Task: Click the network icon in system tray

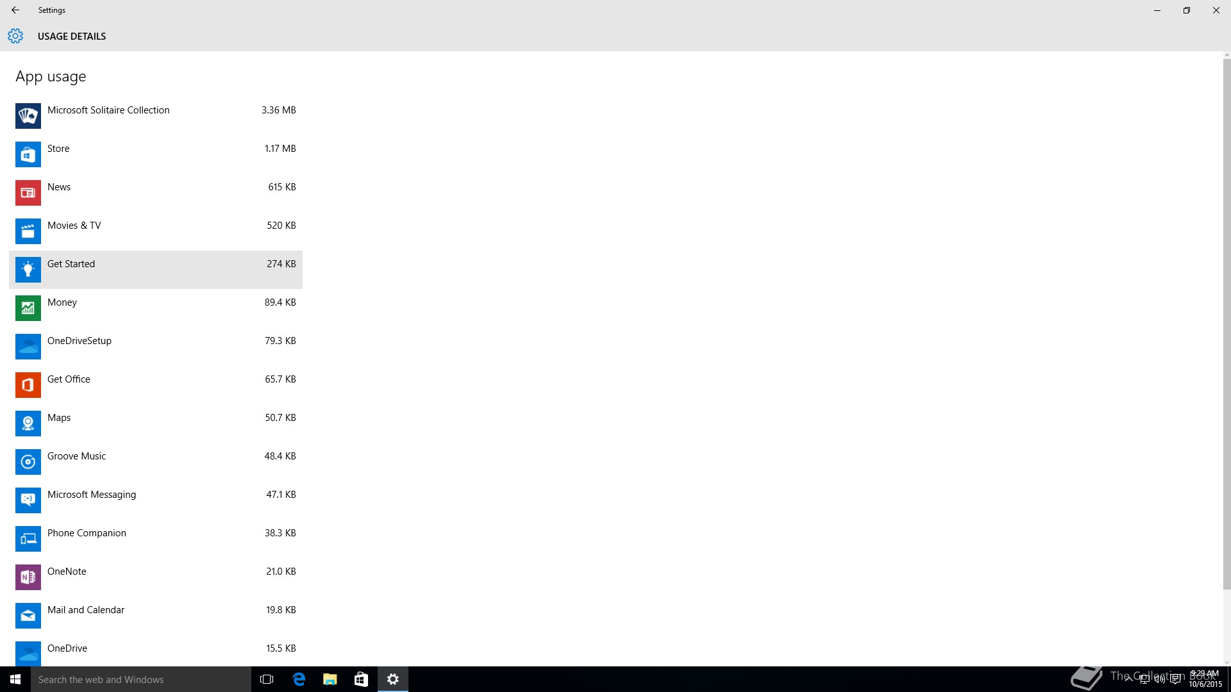Action: [1144, 679]
